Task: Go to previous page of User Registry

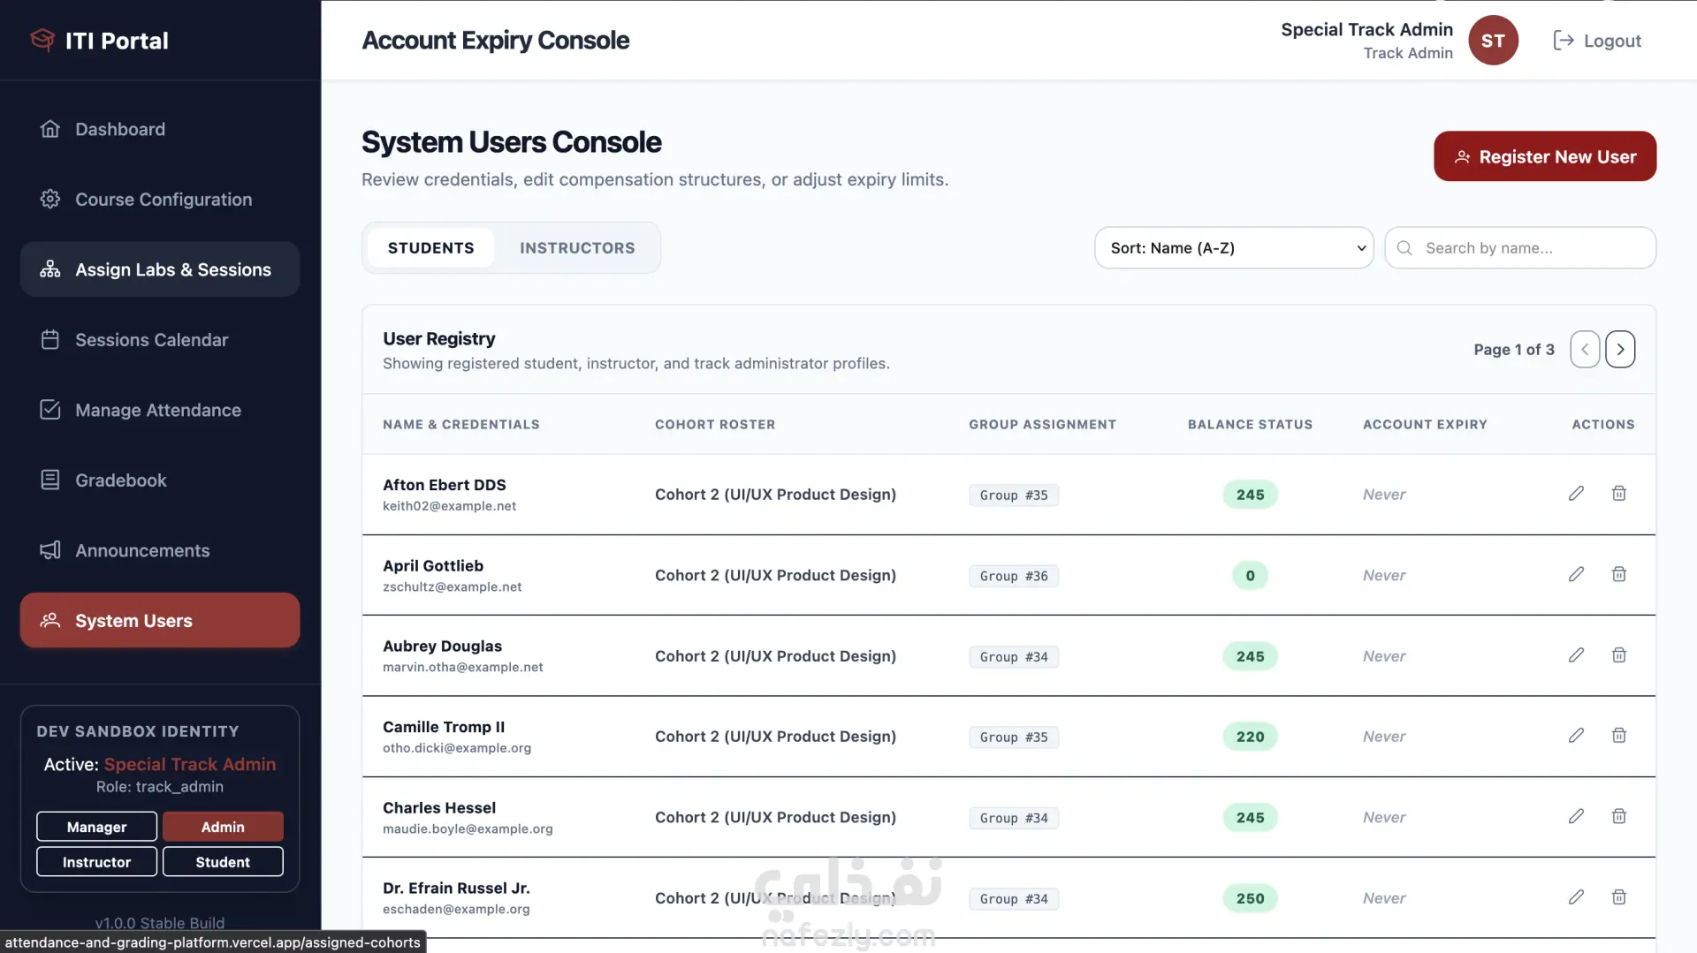Action: (1585, 350)
